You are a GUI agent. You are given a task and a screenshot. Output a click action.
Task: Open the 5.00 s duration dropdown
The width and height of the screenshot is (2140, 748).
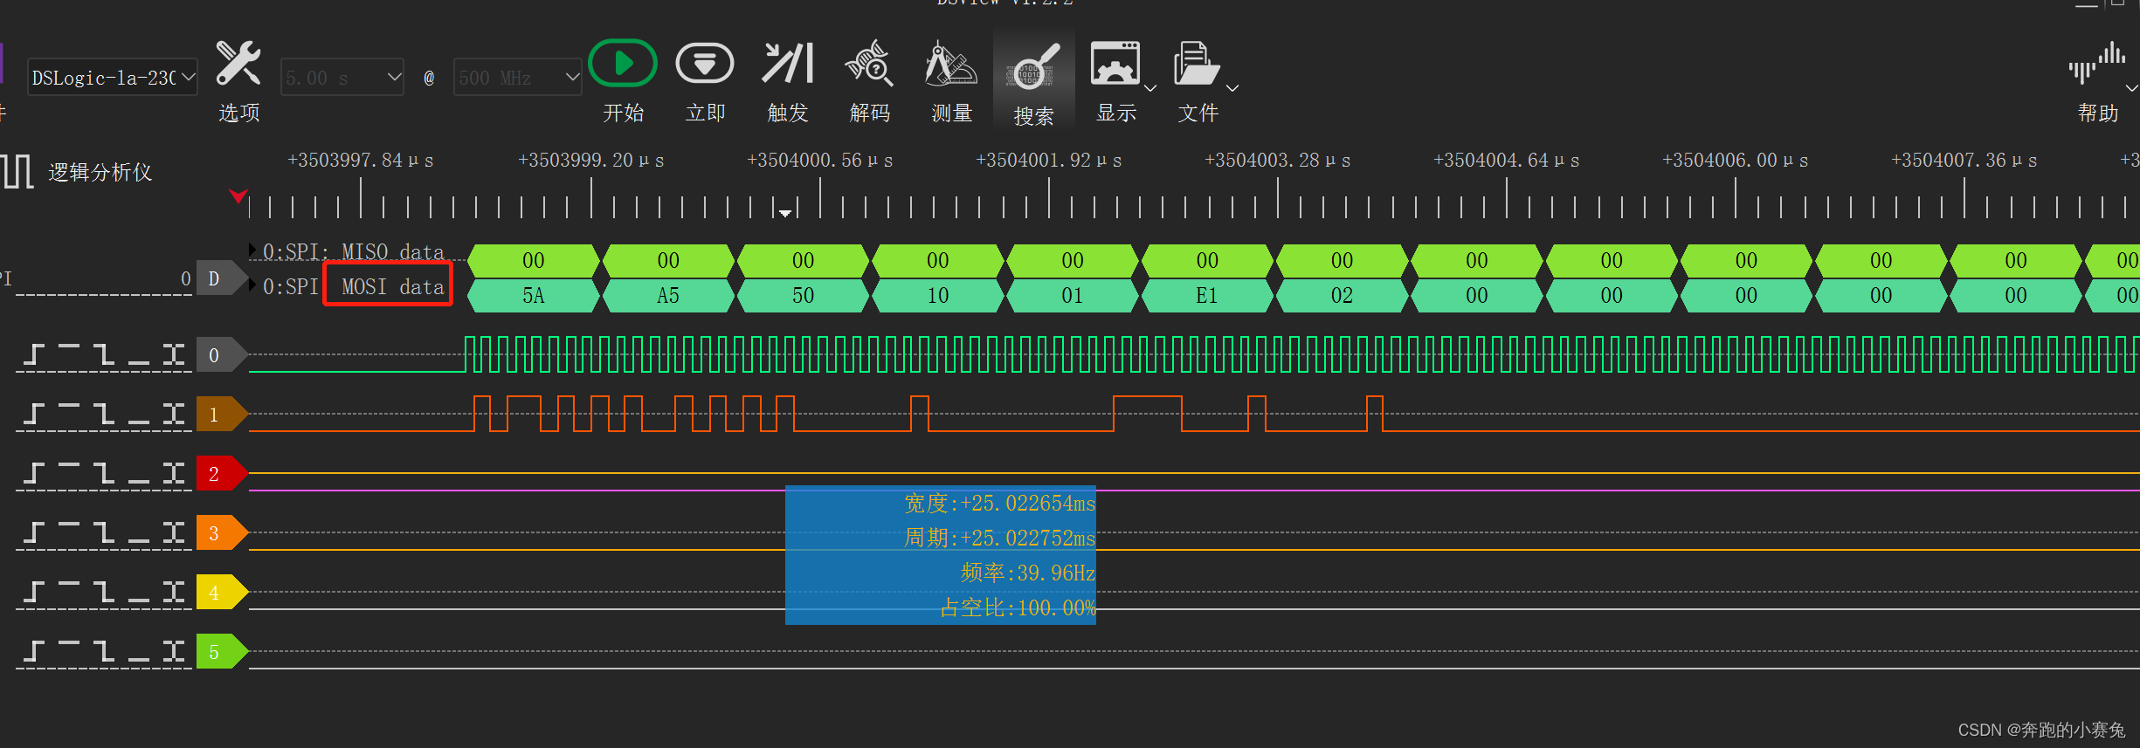click(x=342, y=78)
